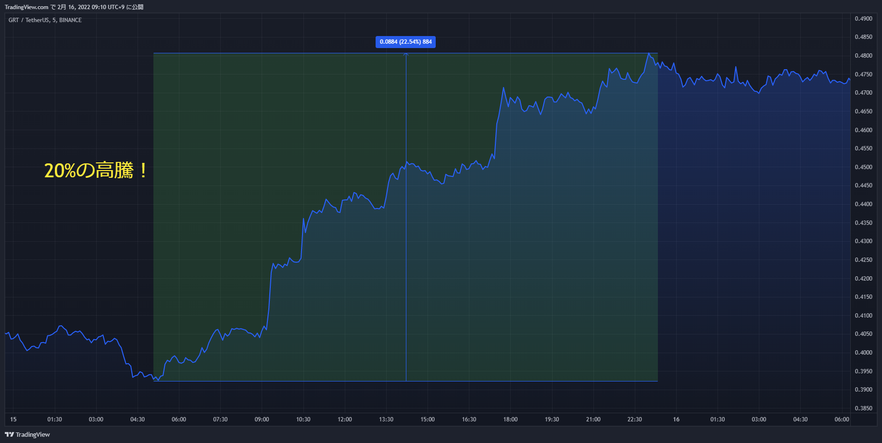Click the 13:30 time axis label
This screenshot has height=443, width=882.
point(386,419)
